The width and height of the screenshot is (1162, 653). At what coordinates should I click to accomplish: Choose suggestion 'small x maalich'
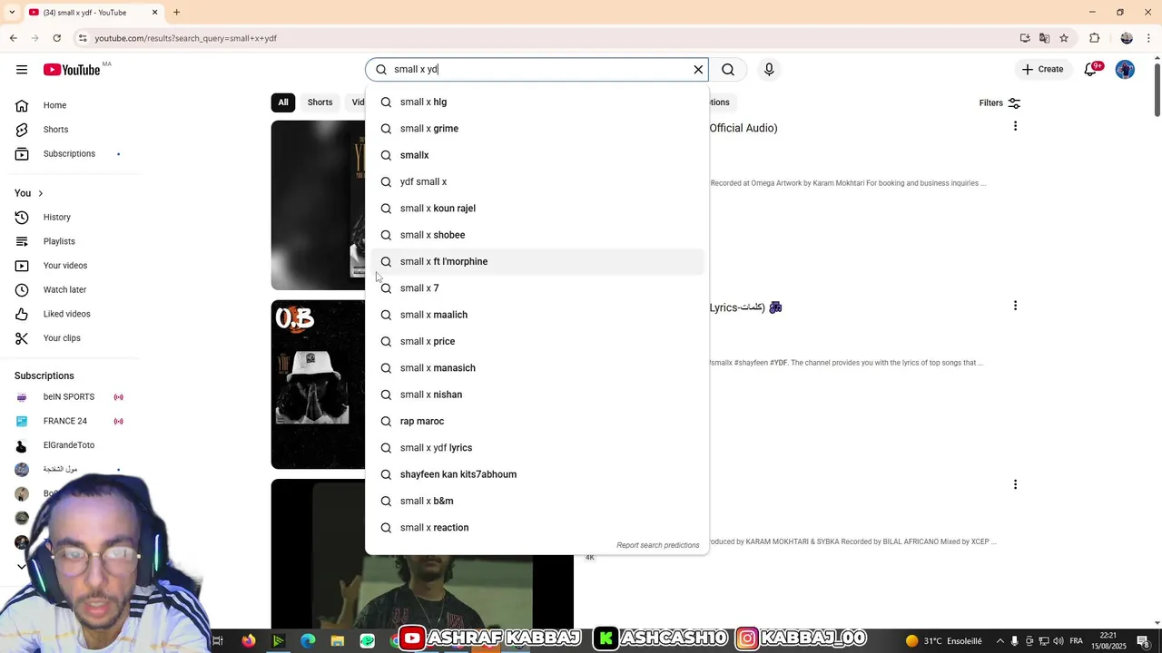pos(537,315)
